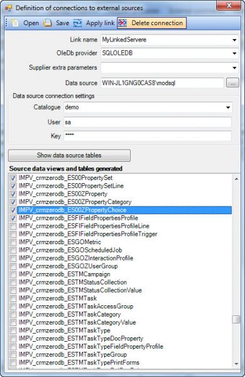Screen dimensions: 245x377
Task: Click the Open toolbar icon
Action: 15,23
